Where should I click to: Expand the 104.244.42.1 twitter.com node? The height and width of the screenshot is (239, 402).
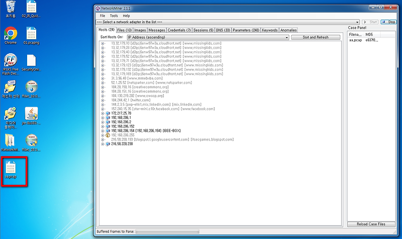coord(103,100)
